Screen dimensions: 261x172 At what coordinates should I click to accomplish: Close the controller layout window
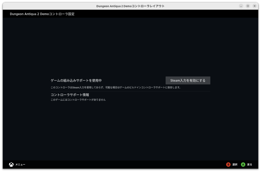pos(254,6)
